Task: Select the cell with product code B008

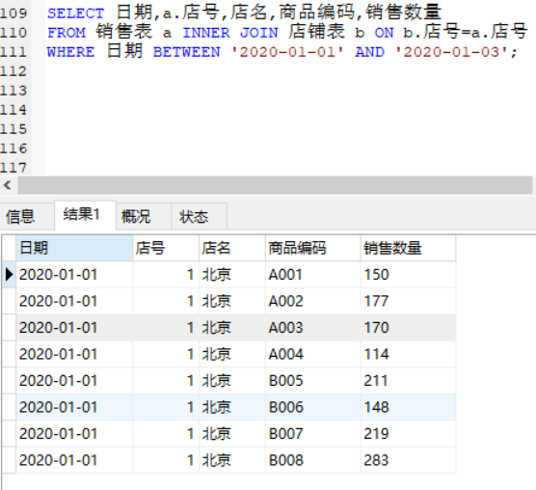Action: click(312, 460)
